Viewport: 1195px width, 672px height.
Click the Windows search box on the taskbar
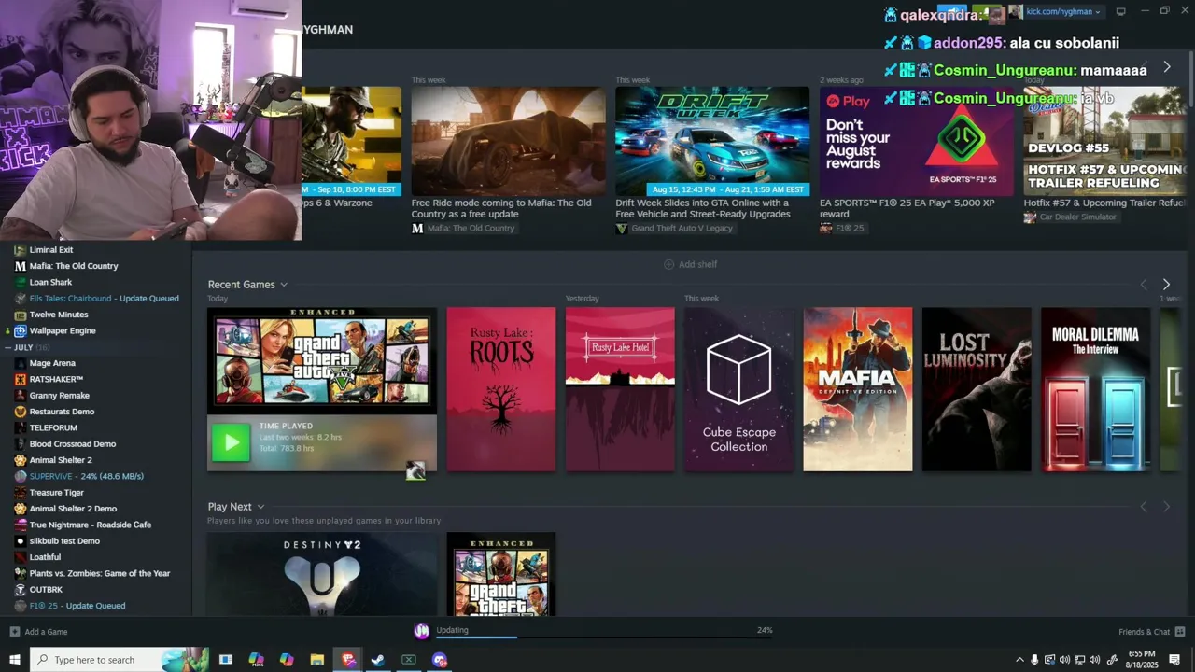(x=119, y=660)
